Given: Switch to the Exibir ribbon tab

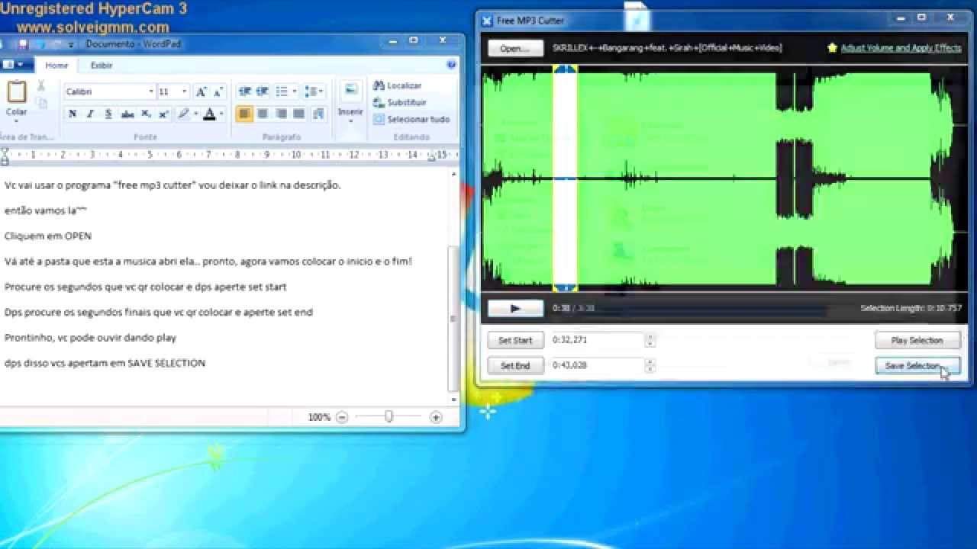Looking at the screenshot, I should tap(102, 66).
